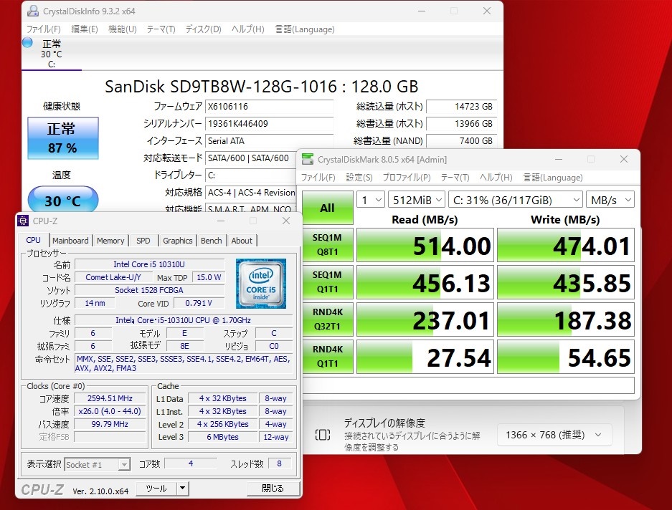Switch to the SPD tab in CPU-Z
The height and width of the screenshot is (510, 672).
coord(143,241)
